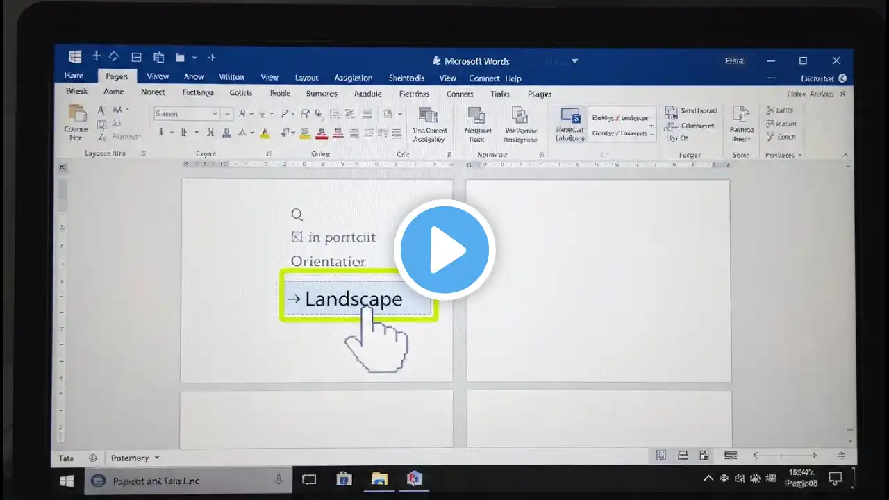Viewport: 889px width, 500px height.
Task: Click the Vor Amaur Reaagction icon
Action: pos(520,115)
